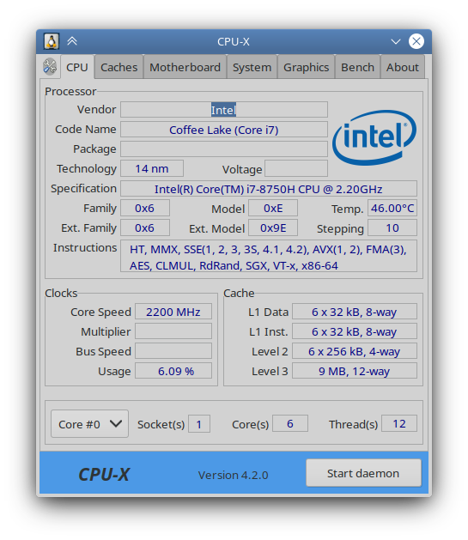The height and width of the screenshot is (540, 468).
Task: Switch to the Caches tab
Action: tap(119, 67)
